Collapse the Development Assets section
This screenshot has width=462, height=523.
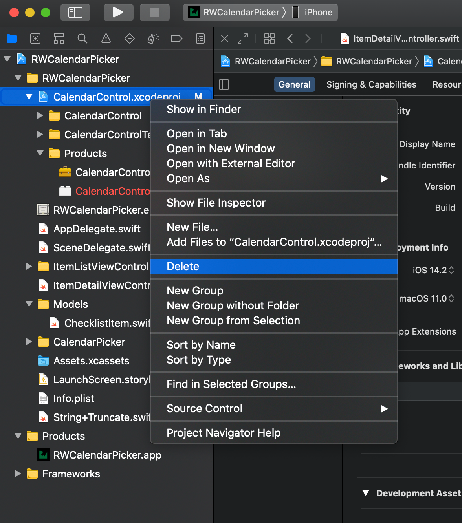click(x=366, y=493)
